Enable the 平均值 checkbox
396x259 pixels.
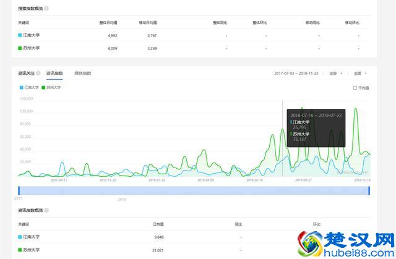click(355, 88)
